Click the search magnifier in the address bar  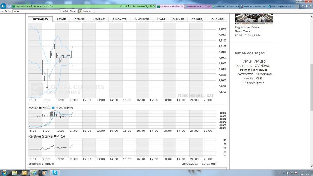[120, 6]
